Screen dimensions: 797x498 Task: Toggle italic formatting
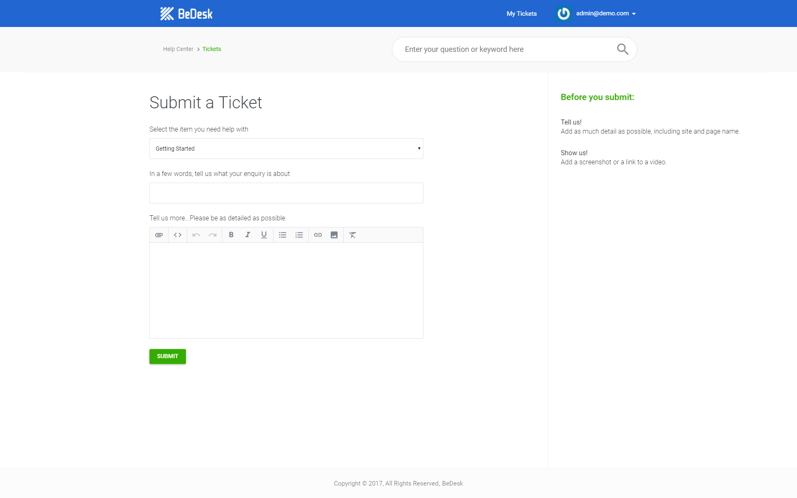point(247,235)
